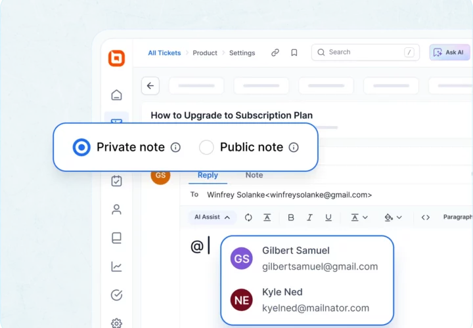
Task: Click the back arrow button
Action: (150, 86)
